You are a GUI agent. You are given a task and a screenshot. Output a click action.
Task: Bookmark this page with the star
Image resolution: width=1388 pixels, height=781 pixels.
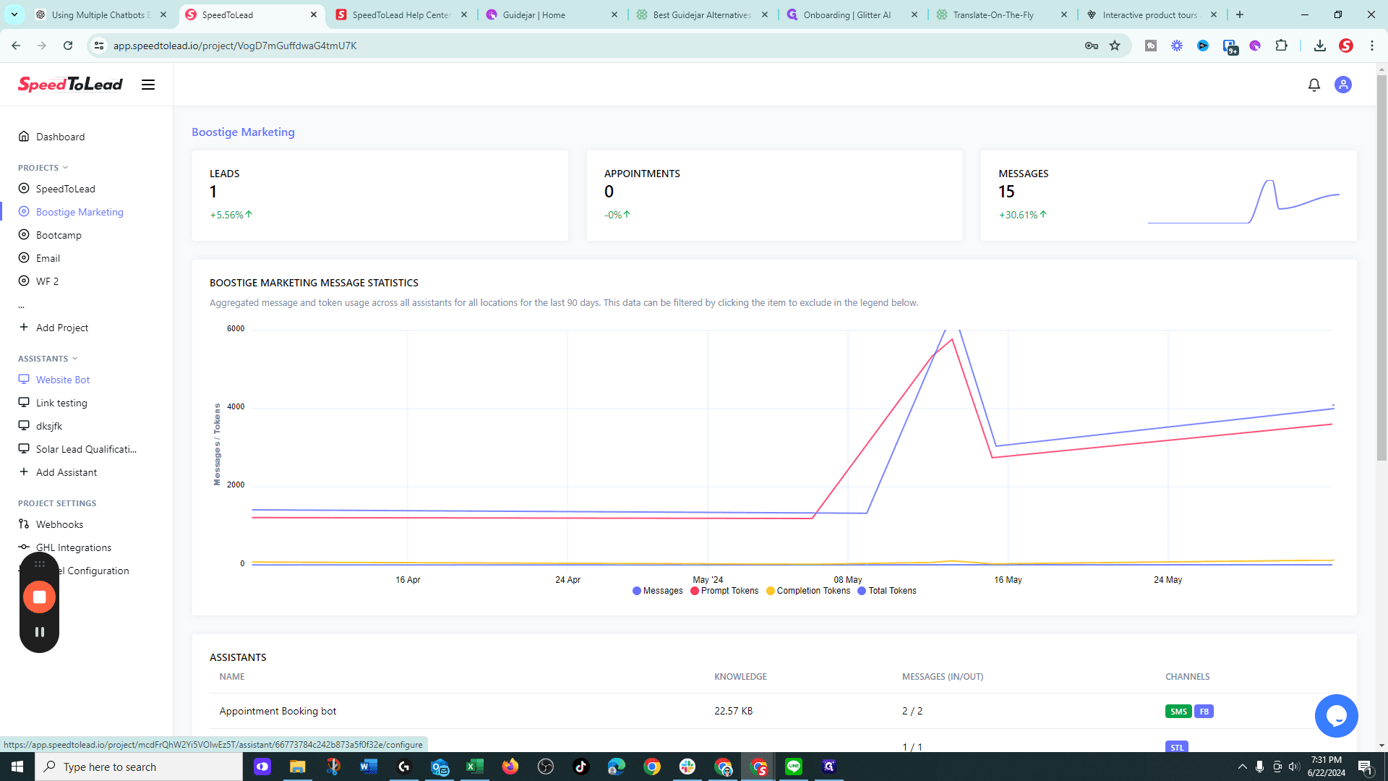pyautogui.click(x=1115, y=46)
